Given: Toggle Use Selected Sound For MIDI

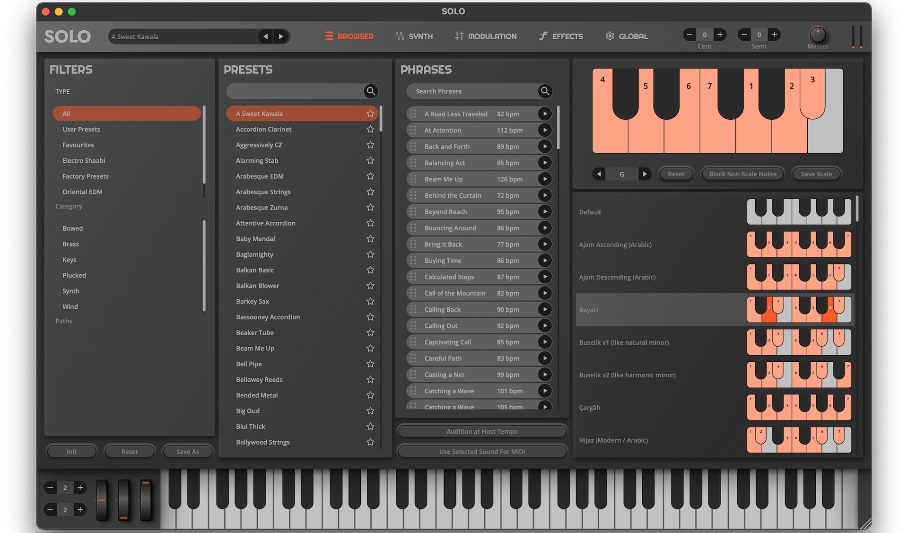Looking at the screenshot, I should coord(481,452).
